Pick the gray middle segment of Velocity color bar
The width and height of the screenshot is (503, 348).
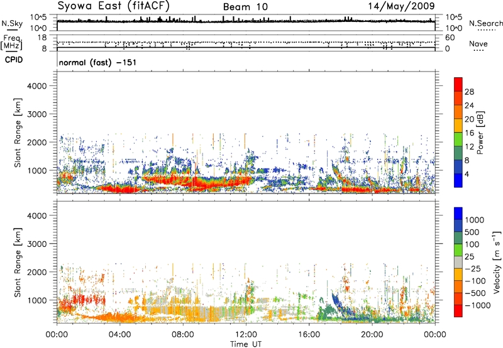pos(458,263)
